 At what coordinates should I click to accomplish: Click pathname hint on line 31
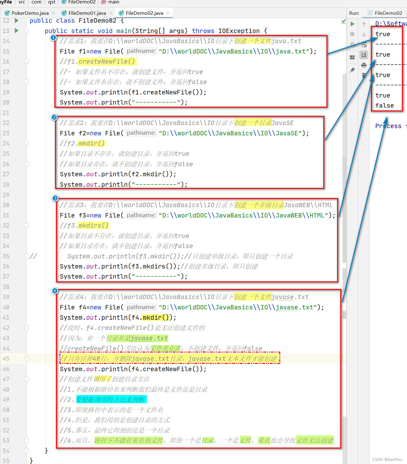(x=141, y=215)
